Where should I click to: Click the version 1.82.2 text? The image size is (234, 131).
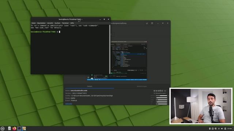[x=79, y=93]
